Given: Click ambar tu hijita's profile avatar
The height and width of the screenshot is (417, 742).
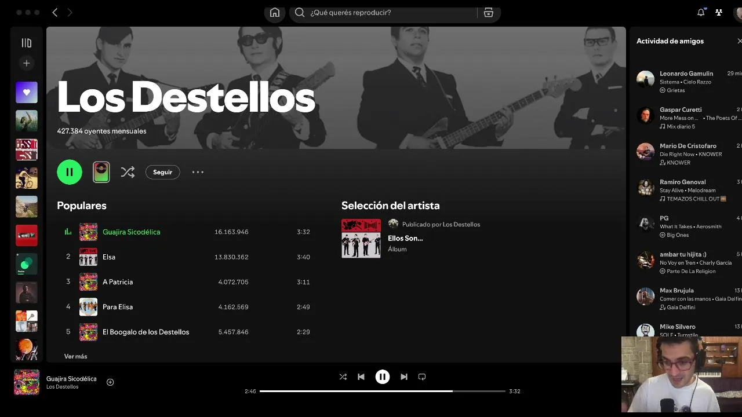Looking at the screenshot, I should tap(645, 260).
